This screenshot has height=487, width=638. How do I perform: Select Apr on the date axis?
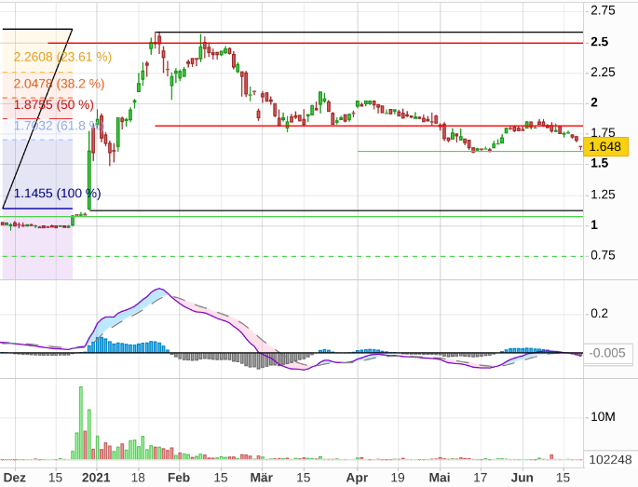click(x=356, y=477)
